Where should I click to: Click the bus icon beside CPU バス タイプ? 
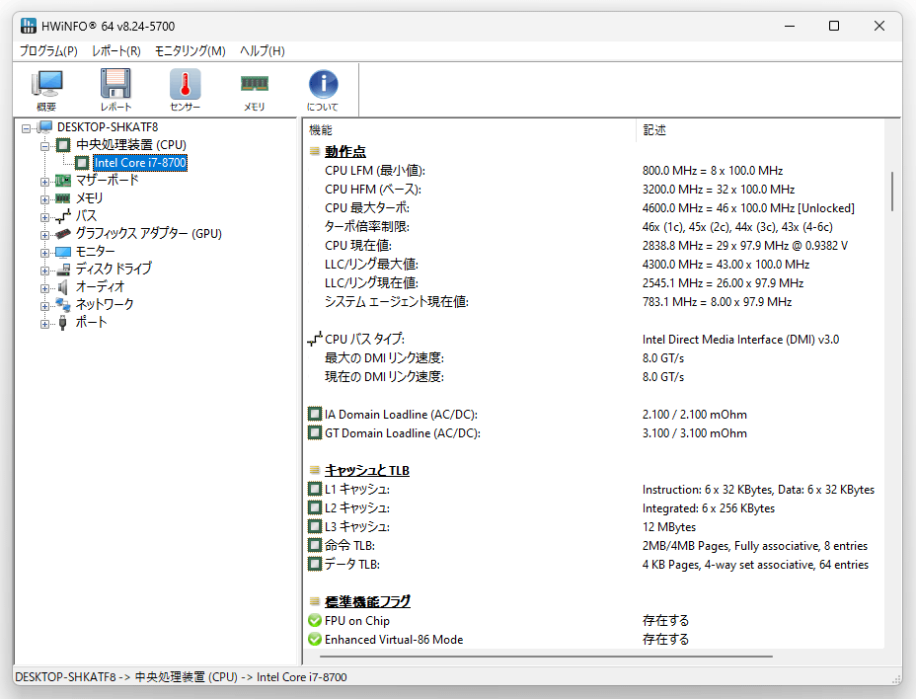315,339
